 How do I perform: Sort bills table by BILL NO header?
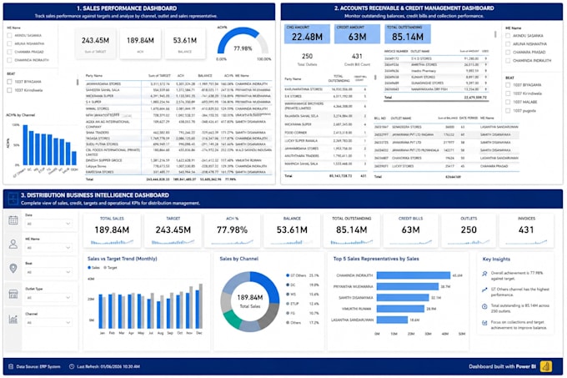(379, 118)
